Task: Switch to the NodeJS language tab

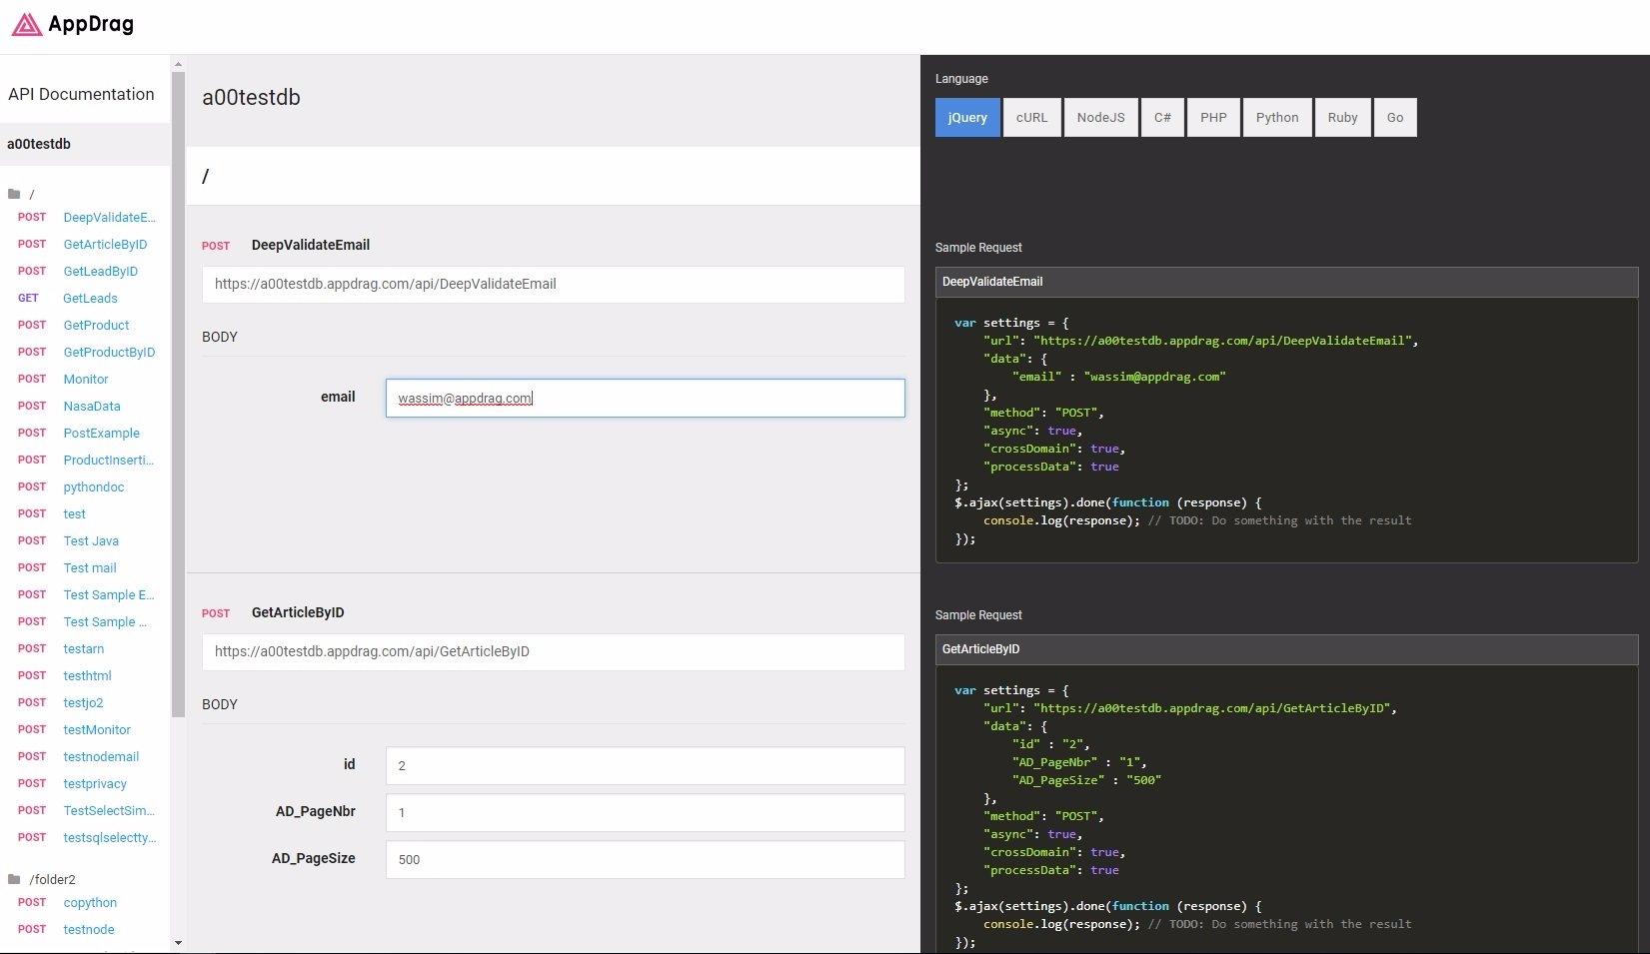Action: click(x=1100, y=117)
